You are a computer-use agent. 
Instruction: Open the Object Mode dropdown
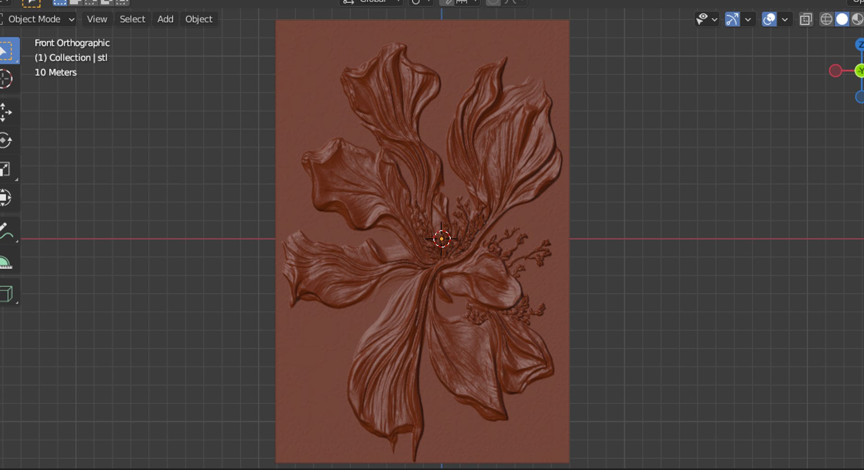point(38,19)
